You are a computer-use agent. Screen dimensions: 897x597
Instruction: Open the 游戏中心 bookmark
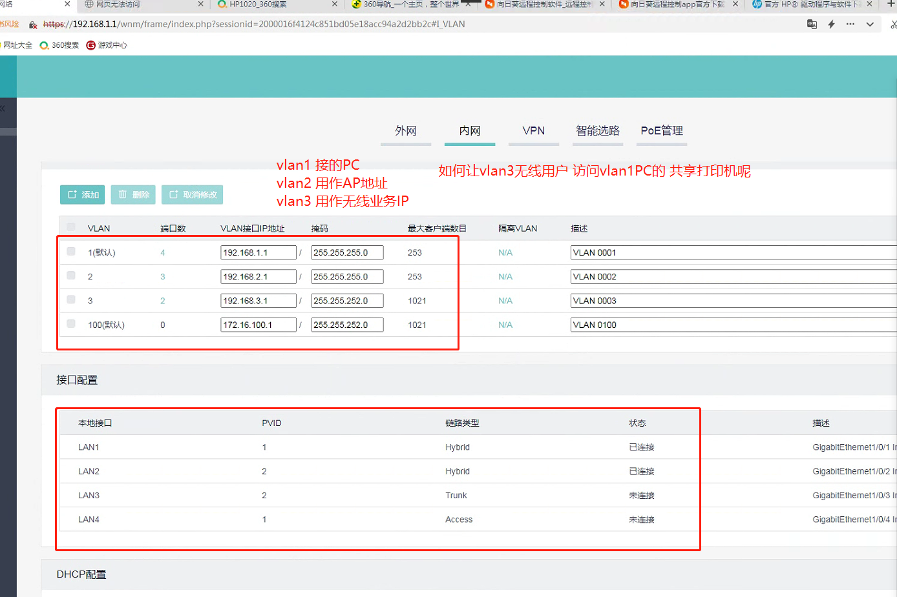[107, 45]
